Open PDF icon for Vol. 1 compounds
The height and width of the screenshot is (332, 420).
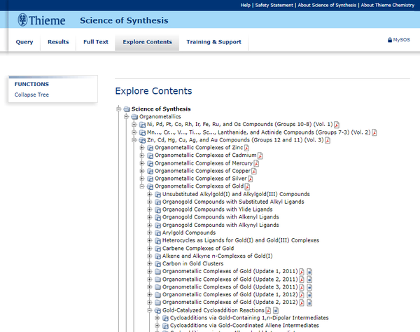pos(337,125)
